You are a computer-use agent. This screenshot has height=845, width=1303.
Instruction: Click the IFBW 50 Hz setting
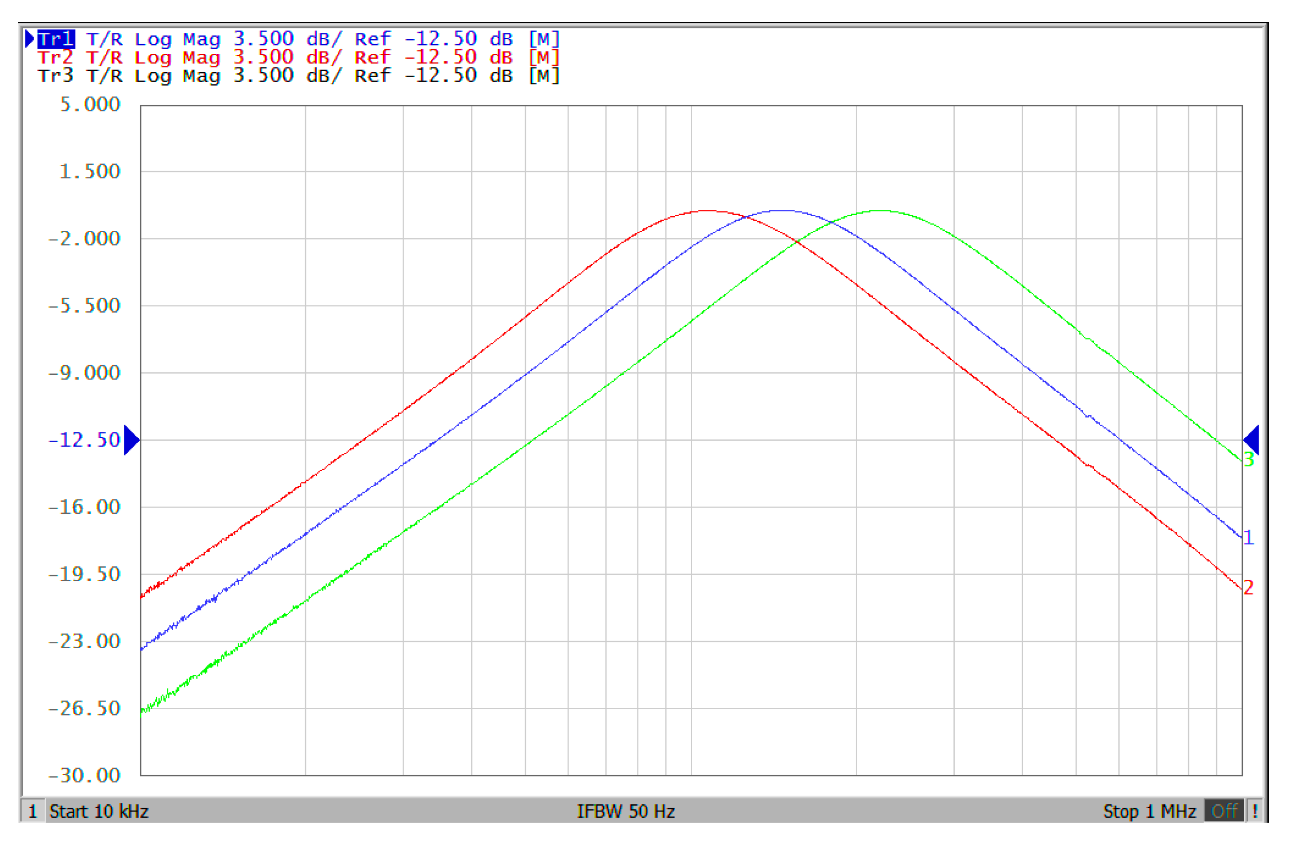point(626,811)
